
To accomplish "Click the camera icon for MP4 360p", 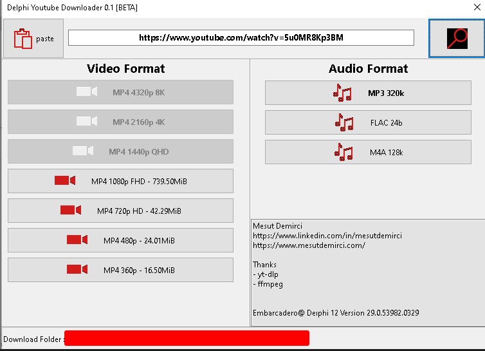I will pyautogui.click(x=77, y=270).
